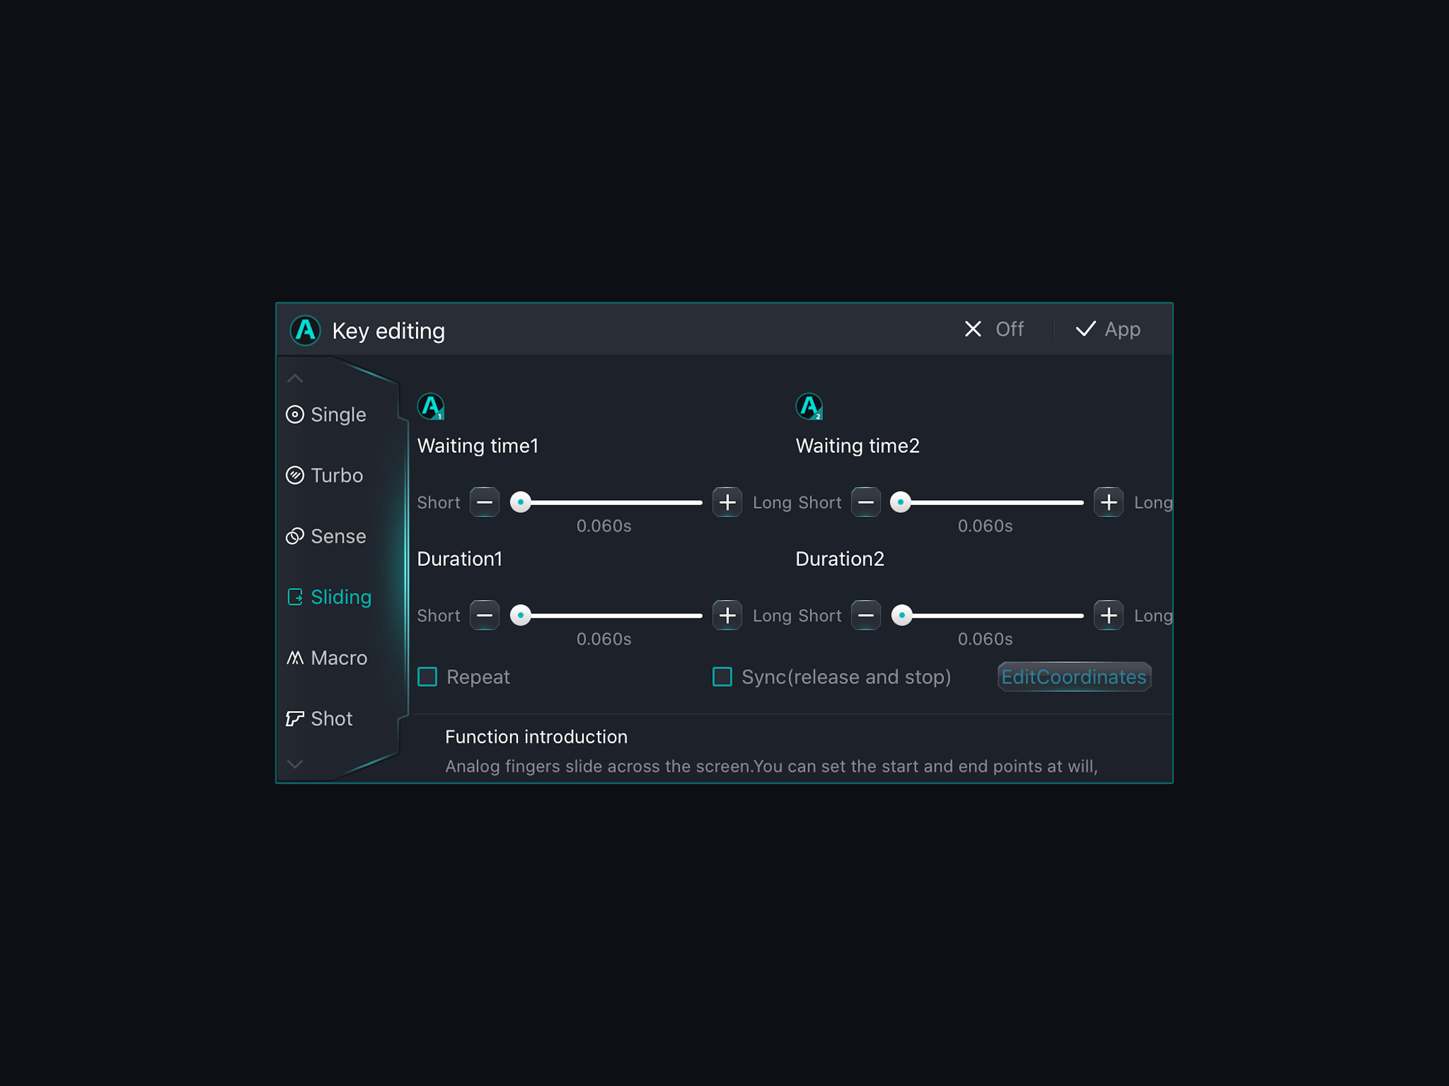Tick Sync(release and stop) checkbox
1449x1086 pixels.
pyautogui.click(x=722, y=677)
